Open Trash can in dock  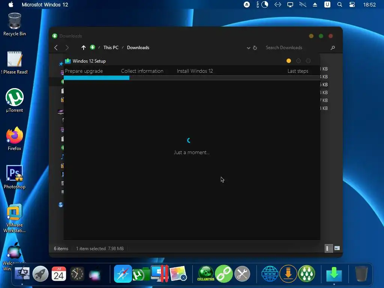[361, 273]
